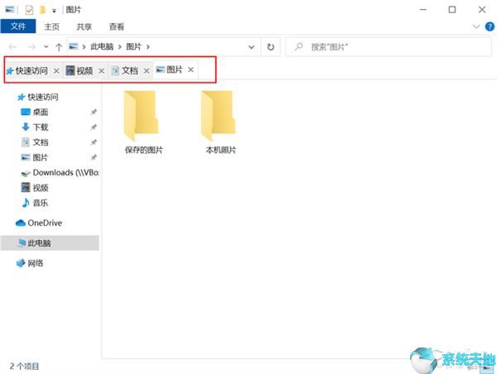Screen dimensions: 497x374
Task: Go up one folder level
Action: [x=59, y=47]
